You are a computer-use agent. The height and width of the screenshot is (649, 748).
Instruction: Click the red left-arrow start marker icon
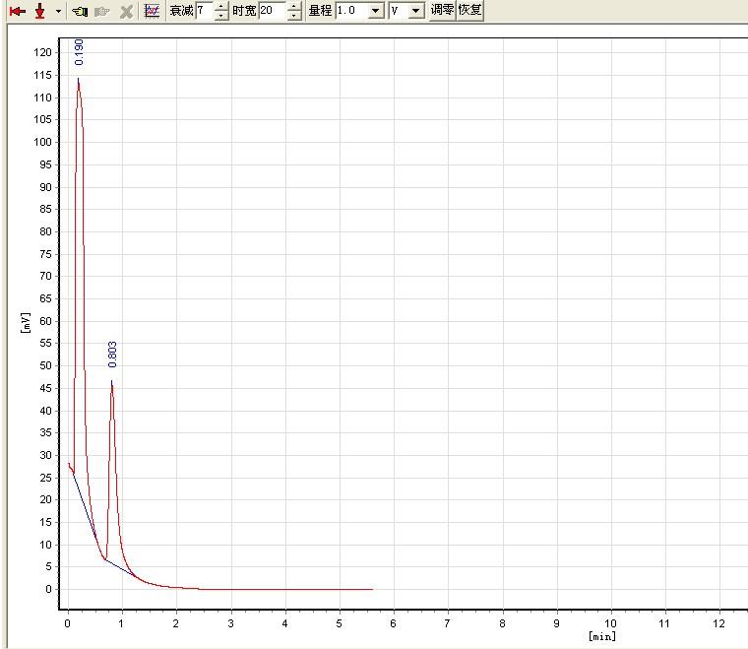click(17, 11)
